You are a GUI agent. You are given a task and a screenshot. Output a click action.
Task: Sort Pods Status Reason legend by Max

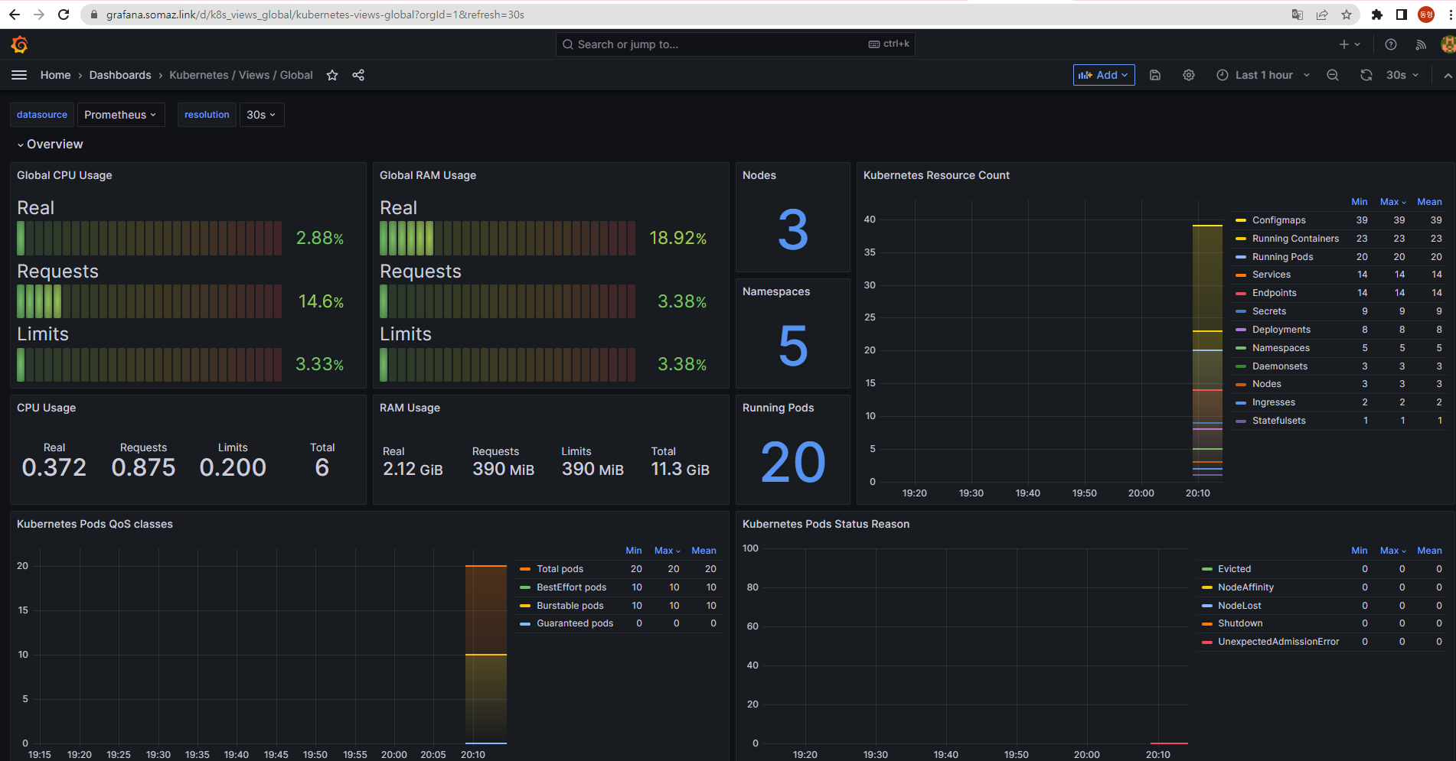pos(1392,551)
